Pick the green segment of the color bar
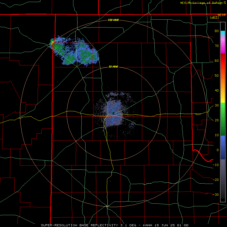This screenshot has height=227, width=227. coord(223,119)
